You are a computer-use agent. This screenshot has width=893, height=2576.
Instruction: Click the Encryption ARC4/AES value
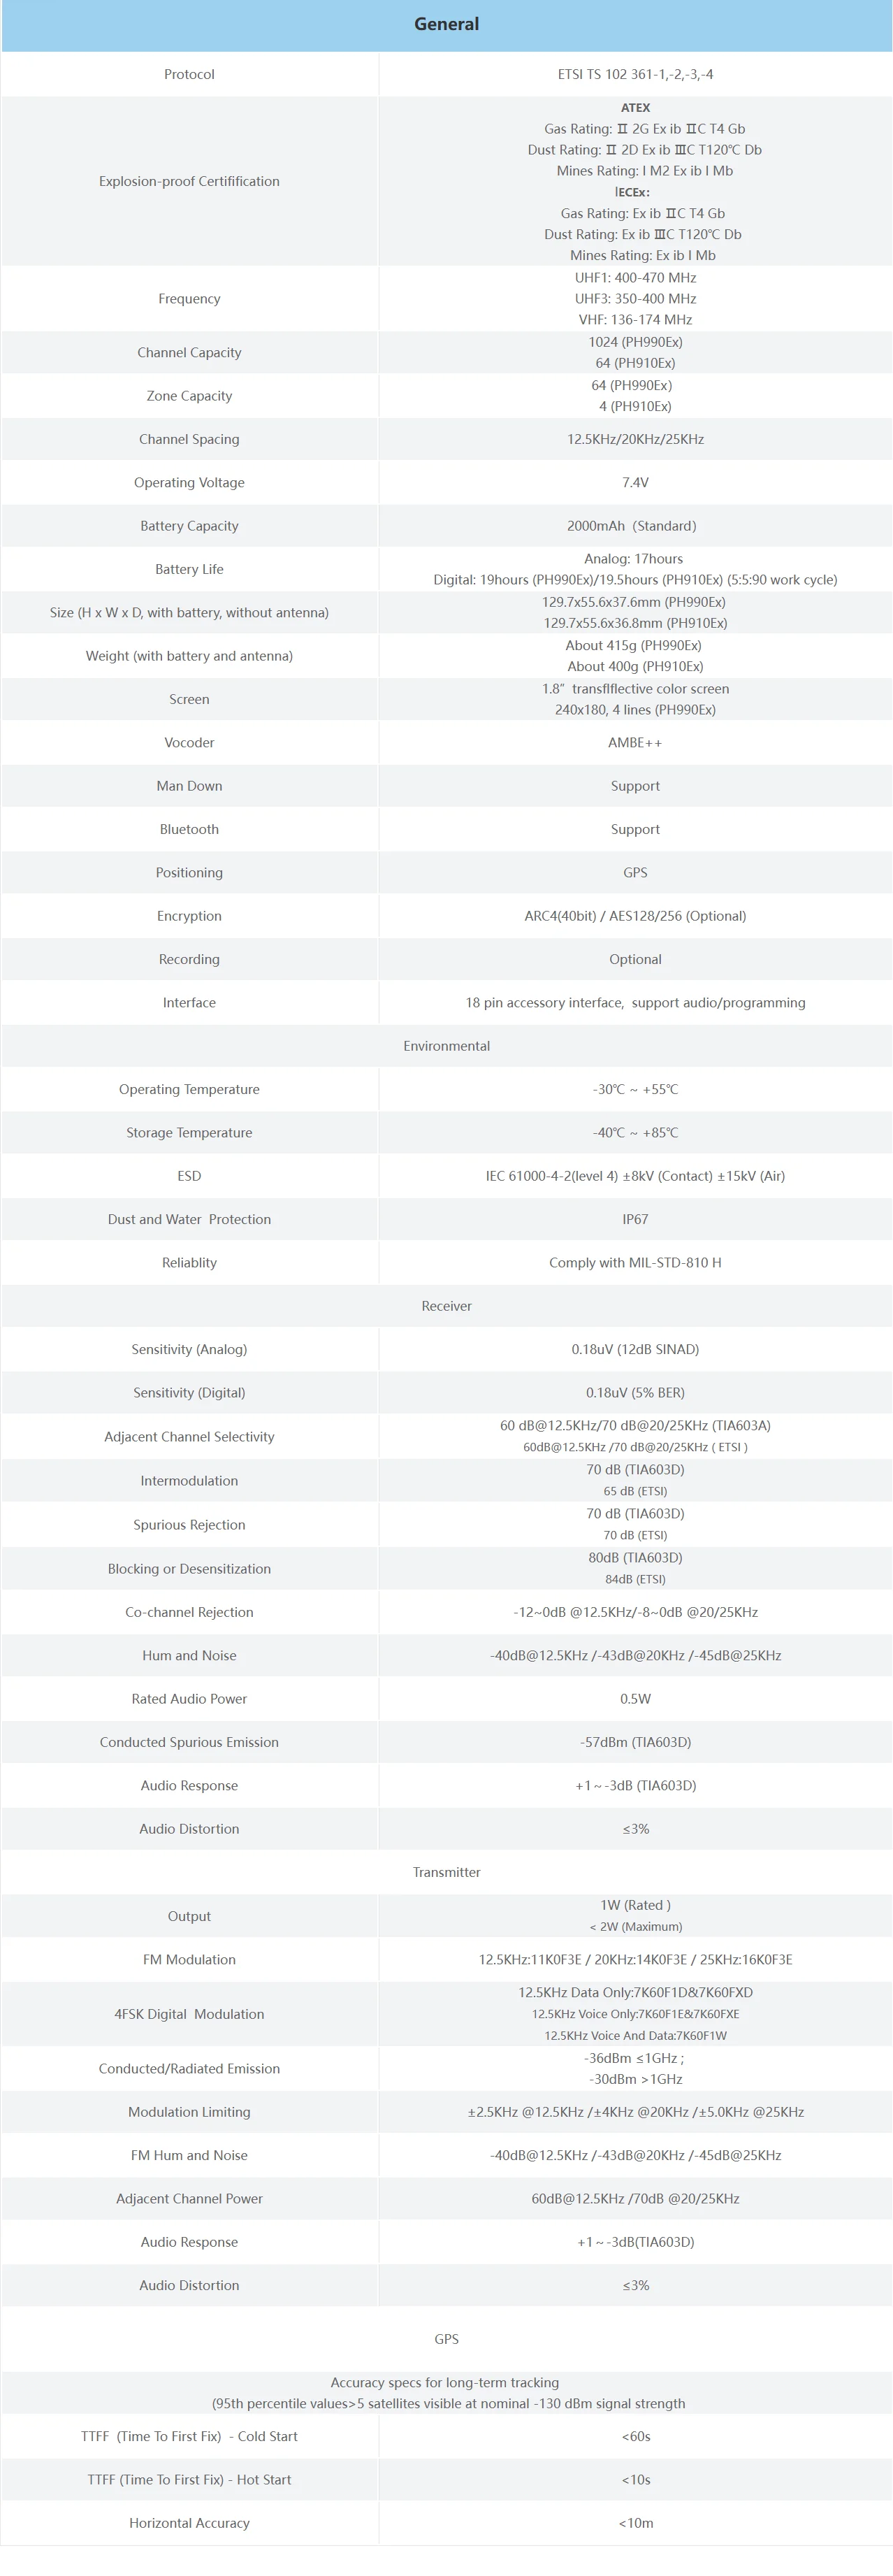(635, 916)
